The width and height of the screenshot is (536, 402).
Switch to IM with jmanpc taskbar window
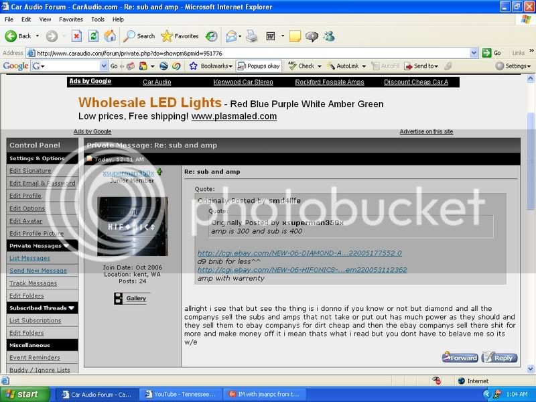(x=264, y=395)
